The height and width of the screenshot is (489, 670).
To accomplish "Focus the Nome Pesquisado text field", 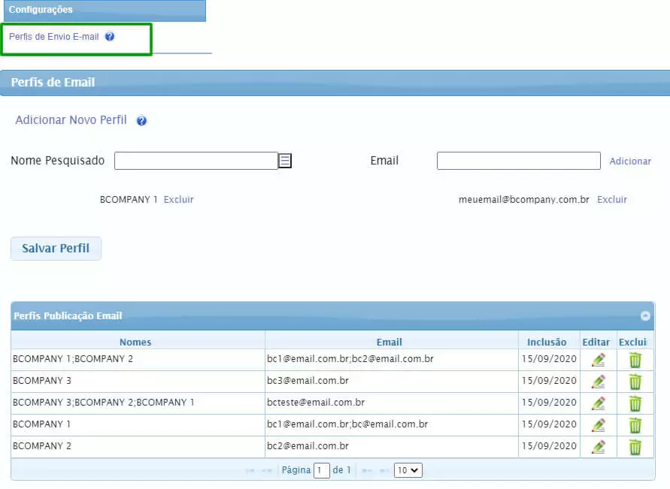I will [196, 161].
